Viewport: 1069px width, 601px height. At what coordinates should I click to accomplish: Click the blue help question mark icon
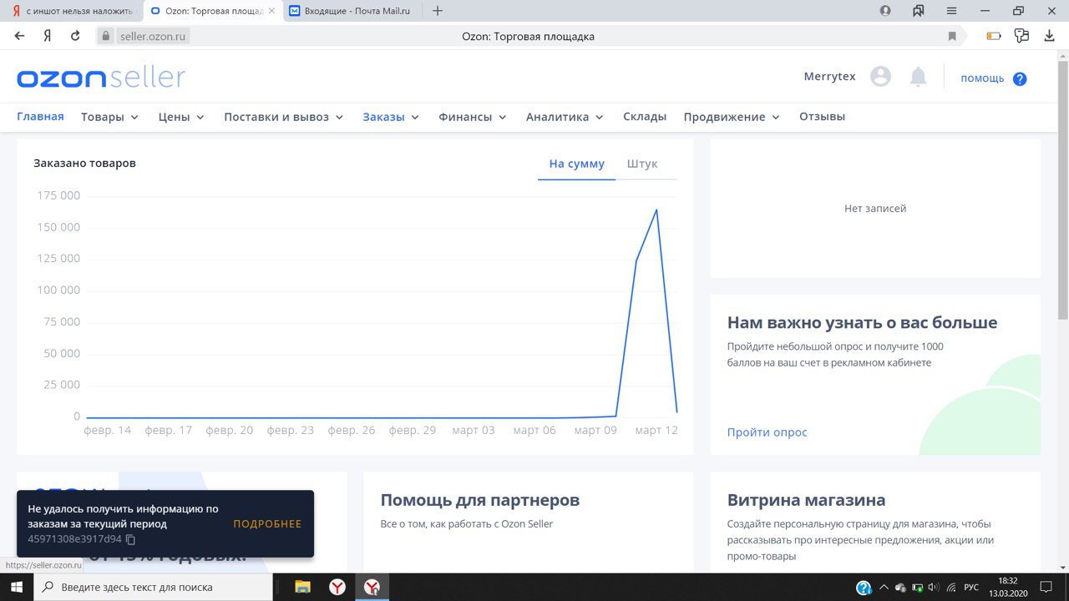click(x=1020, y=78)
